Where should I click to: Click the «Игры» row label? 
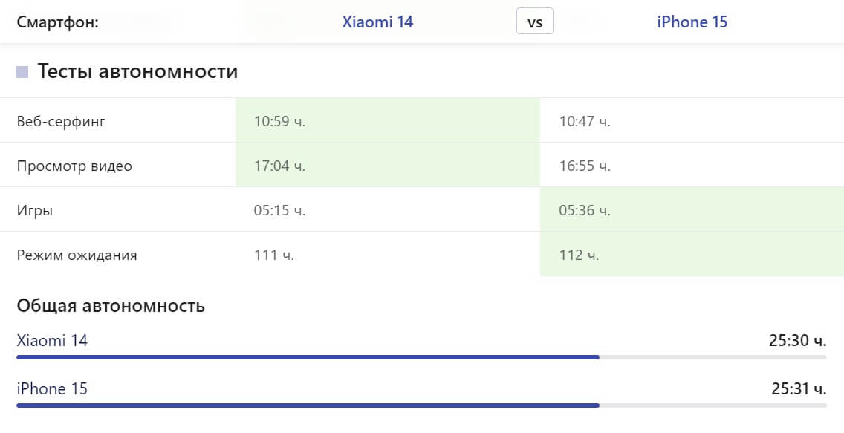(36, 210)
